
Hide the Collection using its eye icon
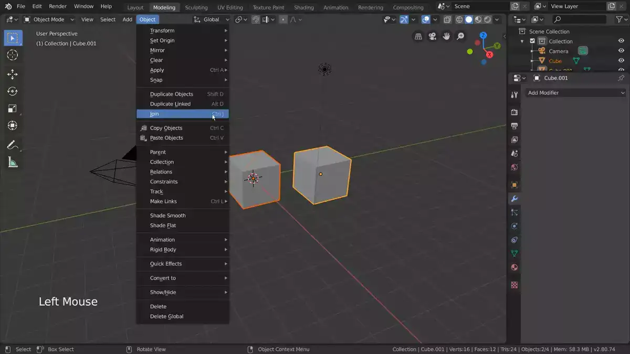(x=621, y=41)
